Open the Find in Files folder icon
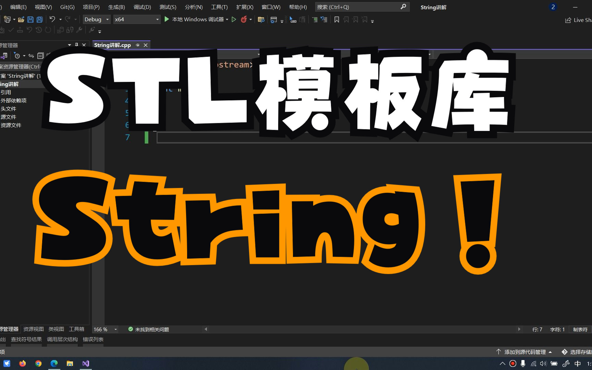Image resolution: width=592 pixels, height=370 pixels. 261,20
